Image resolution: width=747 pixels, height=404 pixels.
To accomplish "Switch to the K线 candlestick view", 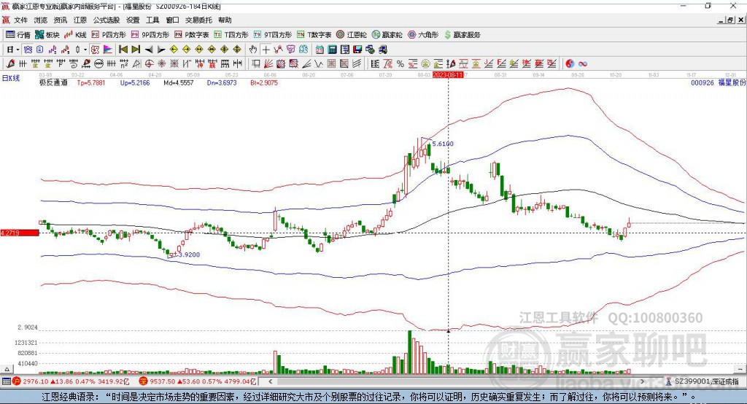I will pos(75,35).
